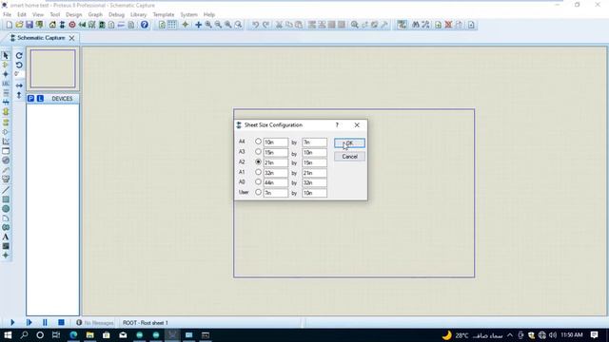Image resolution: width=609 pixels, height=342 pixels.
Task: Click the 'ROOT - Root sheet 1' status text
Action: point(146,323)
